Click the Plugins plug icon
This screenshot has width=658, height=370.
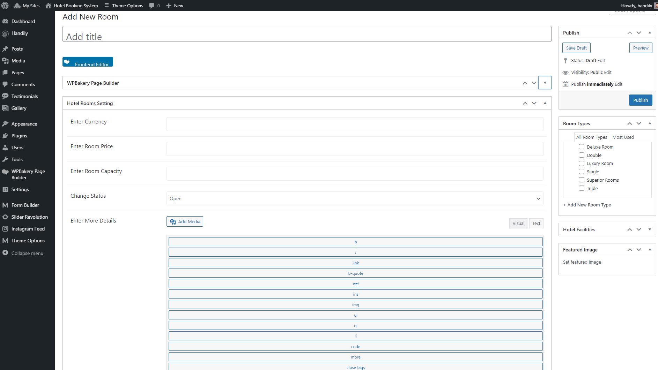point(5,136)
